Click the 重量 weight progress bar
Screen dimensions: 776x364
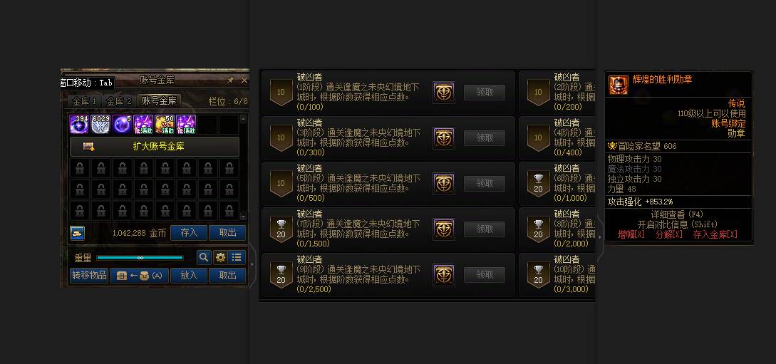(x=140, y=258)
